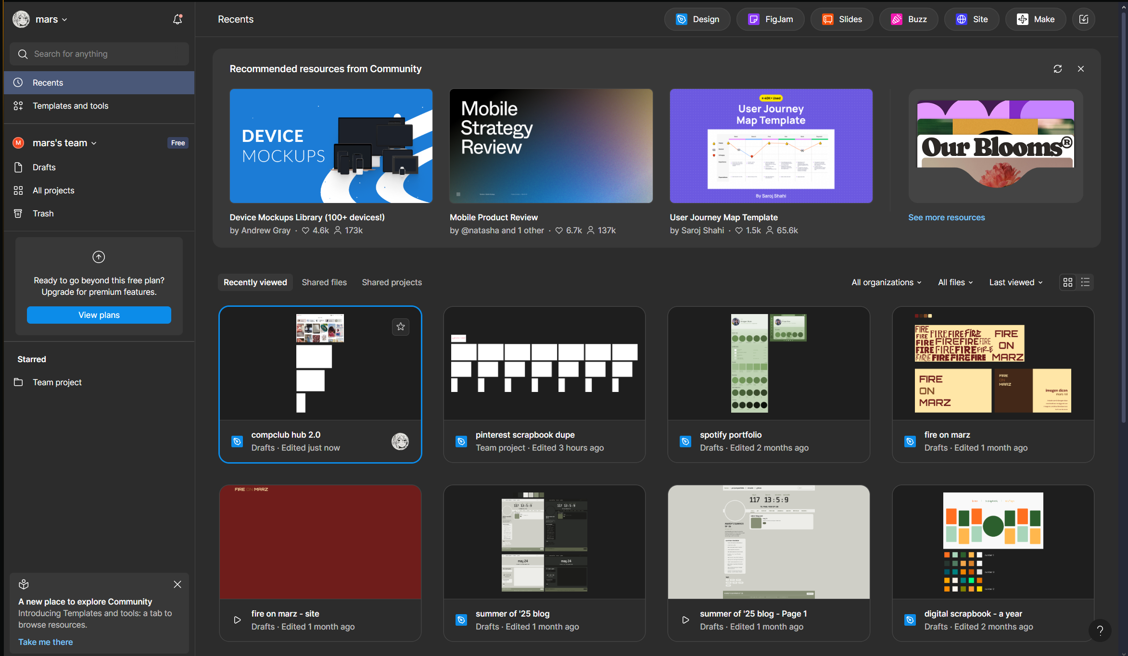This screenshot has height=656, width=1128.
Task: Follow the See more resources link
Action: (946, 217)
